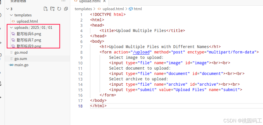Select the upload.html editor tab
The width and height of the screenshot is (263, 125).
pyautogui.click(x=90, y=1)
